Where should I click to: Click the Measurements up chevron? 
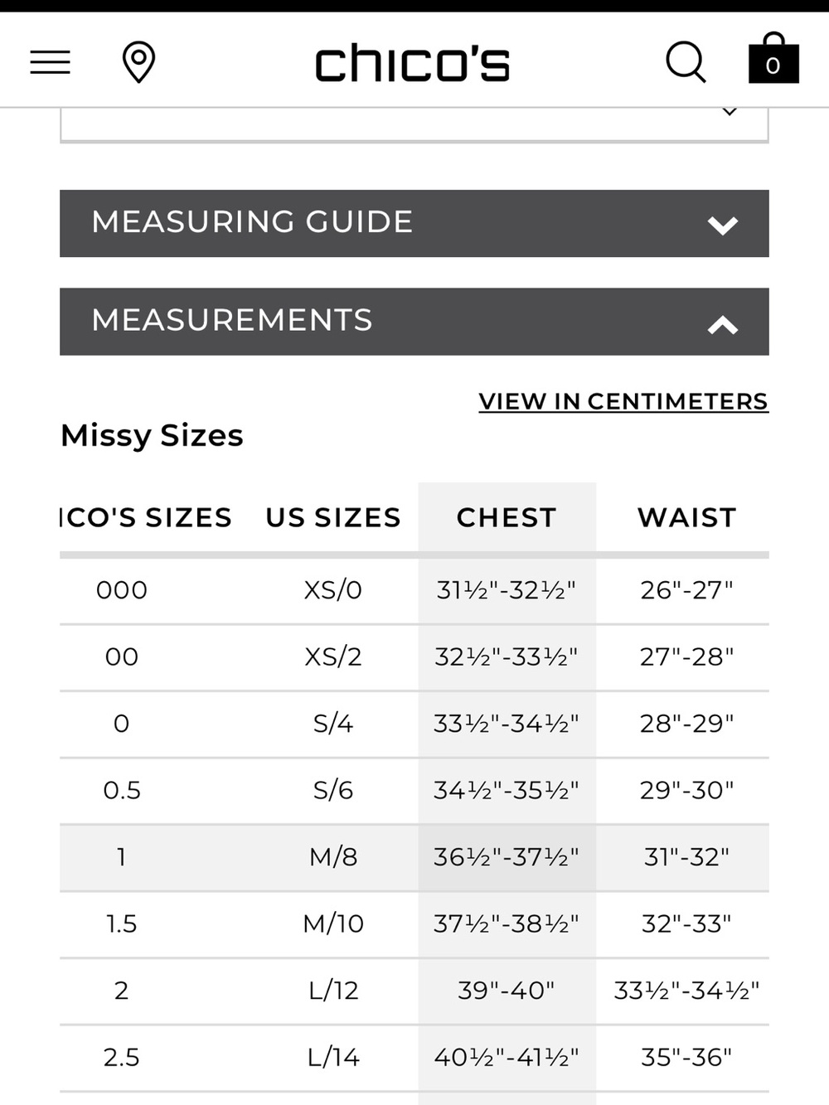pos(723,325)
